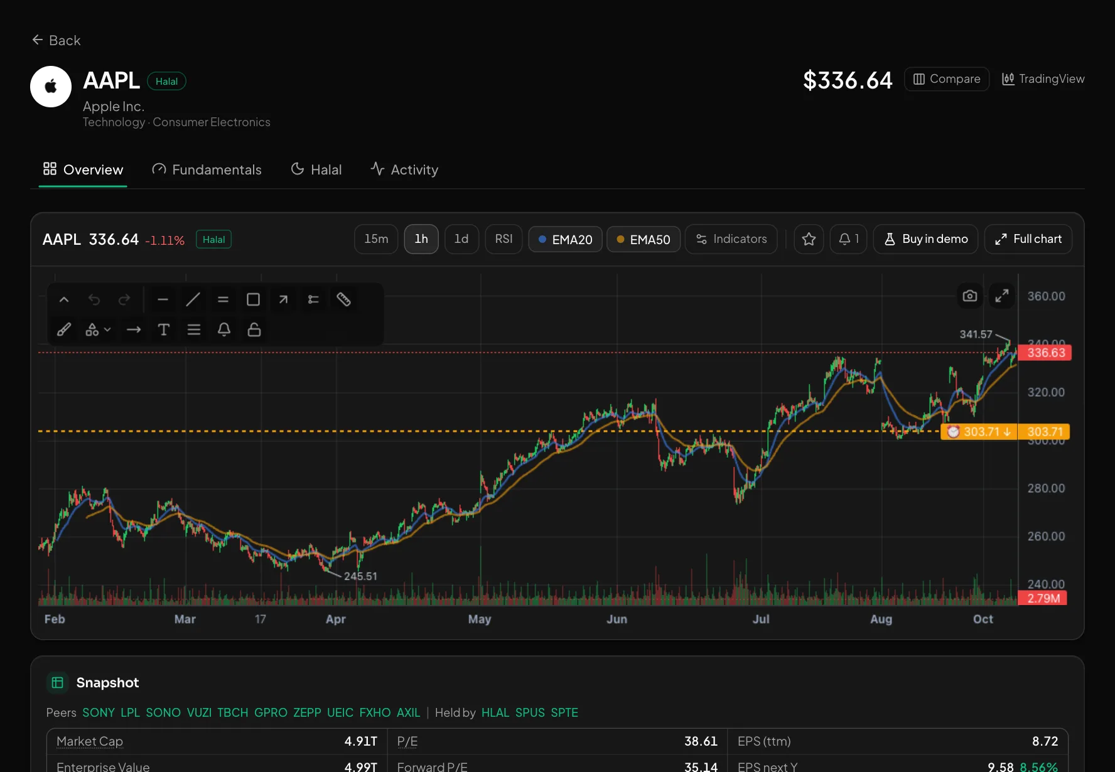Image resolution: width=1115 pixels, height=772 pixels.
Task: Select the 1h timeframe
Action: (421, 239)
